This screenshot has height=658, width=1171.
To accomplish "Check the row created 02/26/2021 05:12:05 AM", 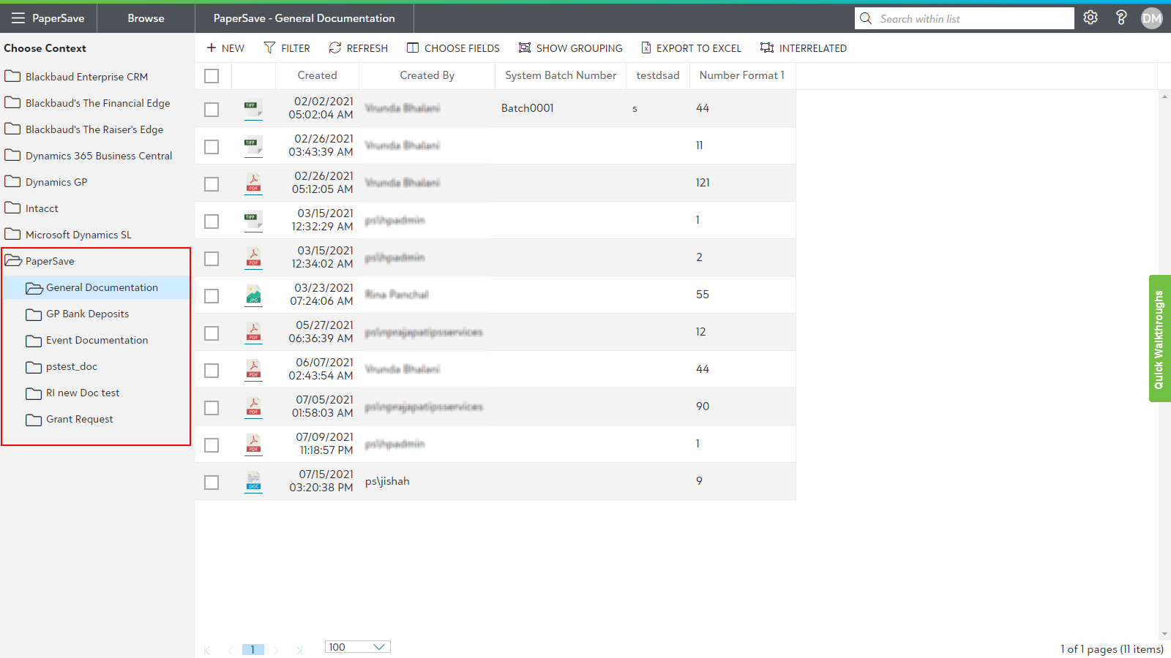I will point(212,184).
